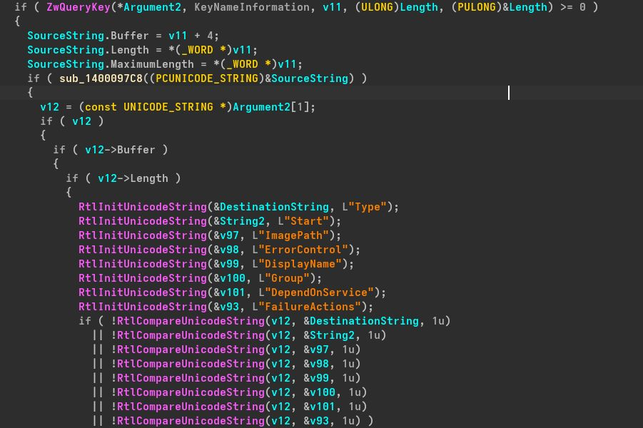Click &v93 in the FailureActions init line
Screen dimensions: 643x428
[x=226, y=307]
